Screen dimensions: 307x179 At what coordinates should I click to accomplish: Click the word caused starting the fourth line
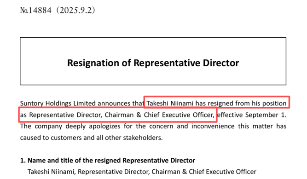[x=30, y=138]
